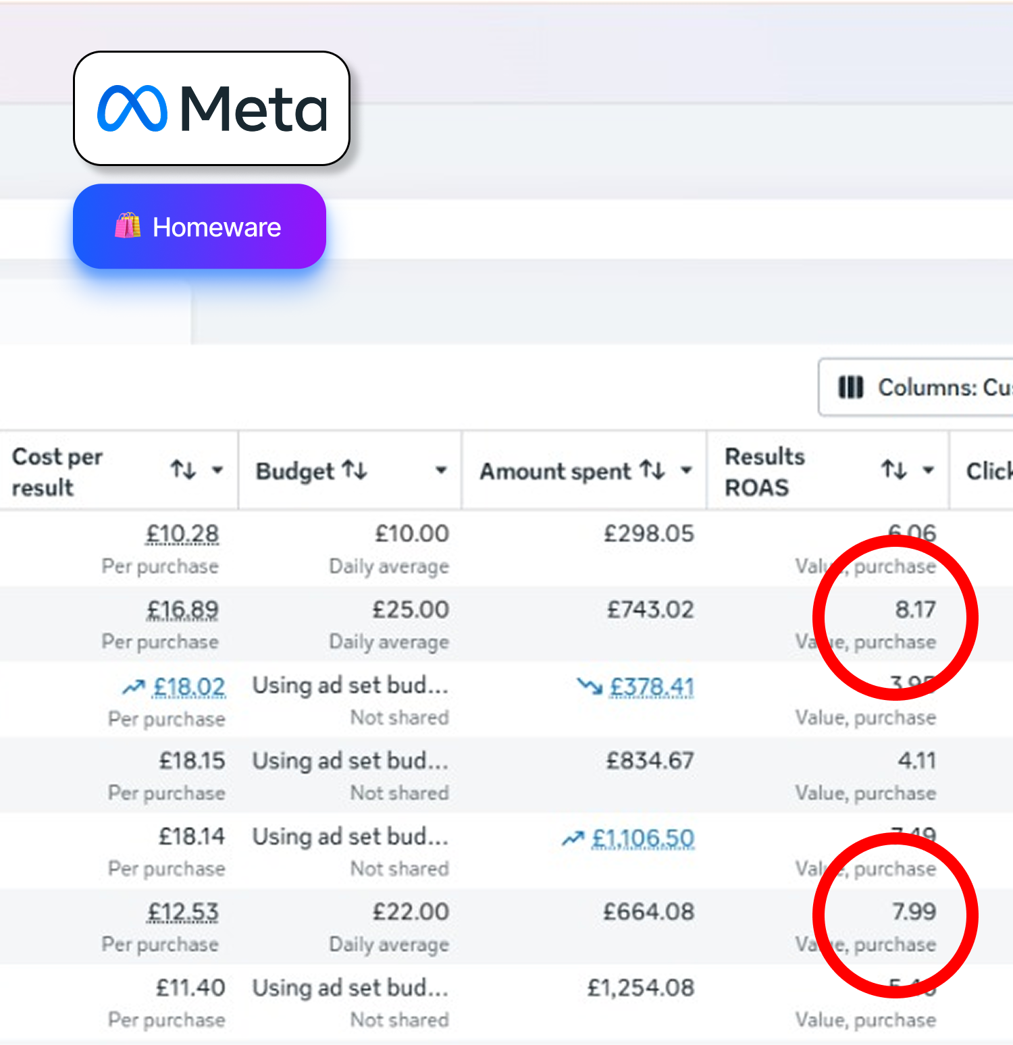Select the £743.02 amount spent cell
Image resolution: width=1013 pixels, height=1045 pixels.
[x=650, y=610]
